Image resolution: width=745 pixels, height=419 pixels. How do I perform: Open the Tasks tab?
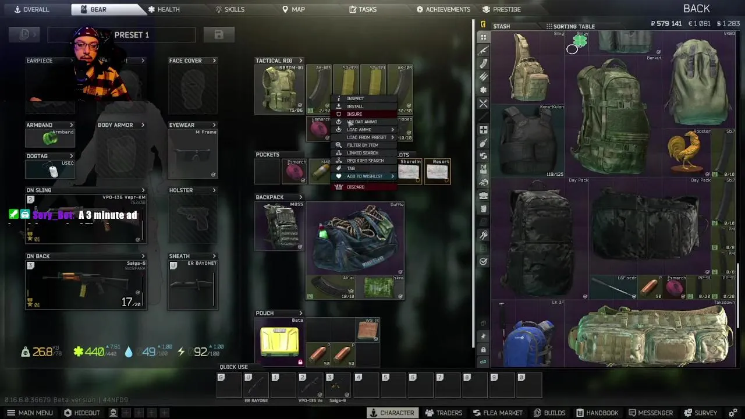coord(363,9)
